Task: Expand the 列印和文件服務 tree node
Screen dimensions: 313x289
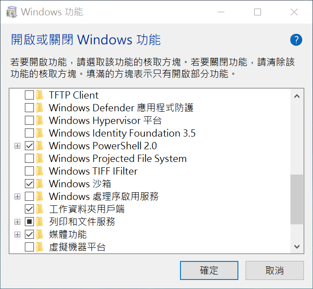Action: [x=18, y=222]
